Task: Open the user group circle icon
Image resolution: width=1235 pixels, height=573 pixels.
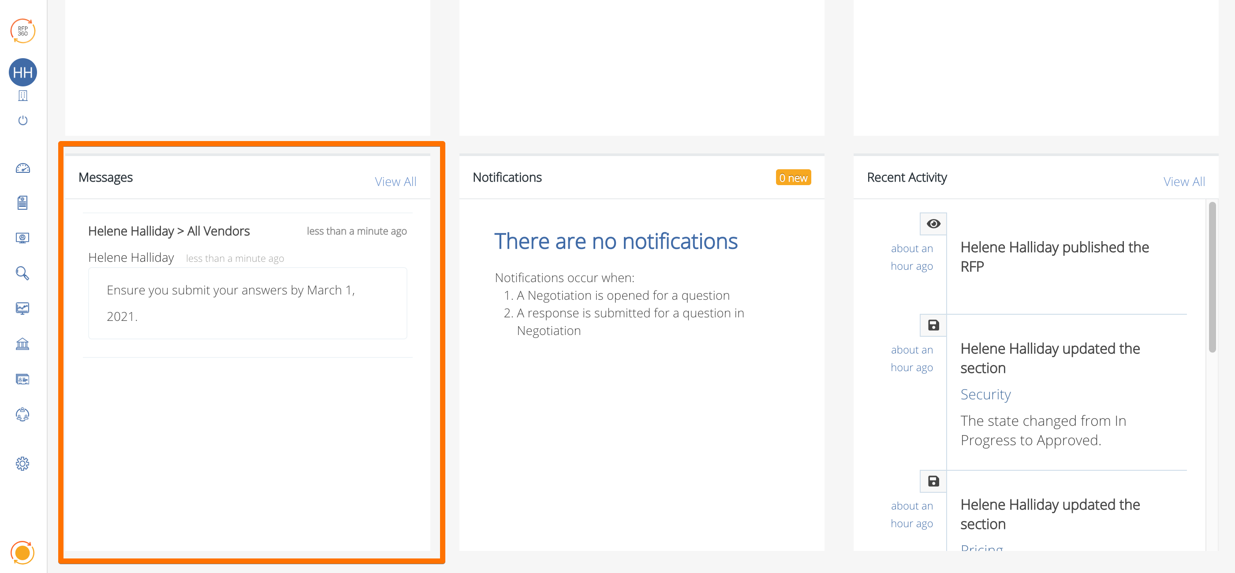Action: [x=22, y=414]
